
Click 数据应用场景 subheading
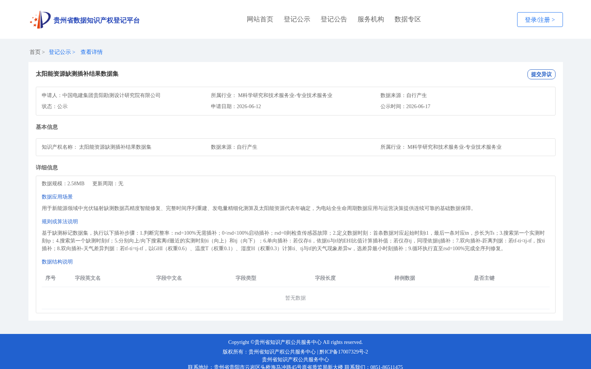tap(57, 197)
